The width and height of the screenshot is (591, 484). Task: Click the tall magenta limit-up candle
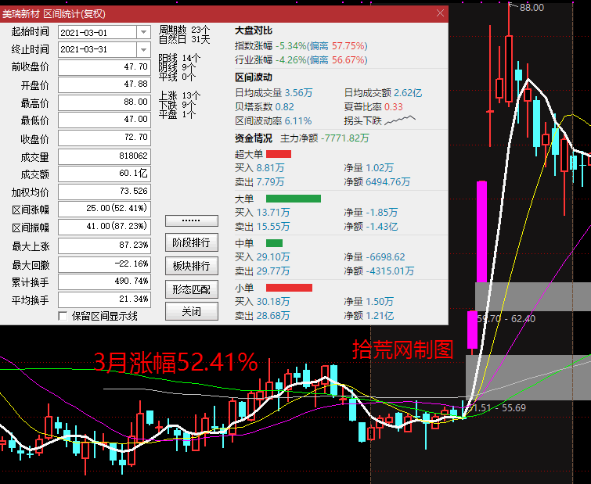[481, 231]
